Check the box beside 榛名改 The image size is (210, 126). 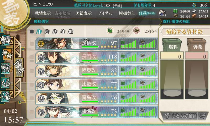(x=32, y=112)
